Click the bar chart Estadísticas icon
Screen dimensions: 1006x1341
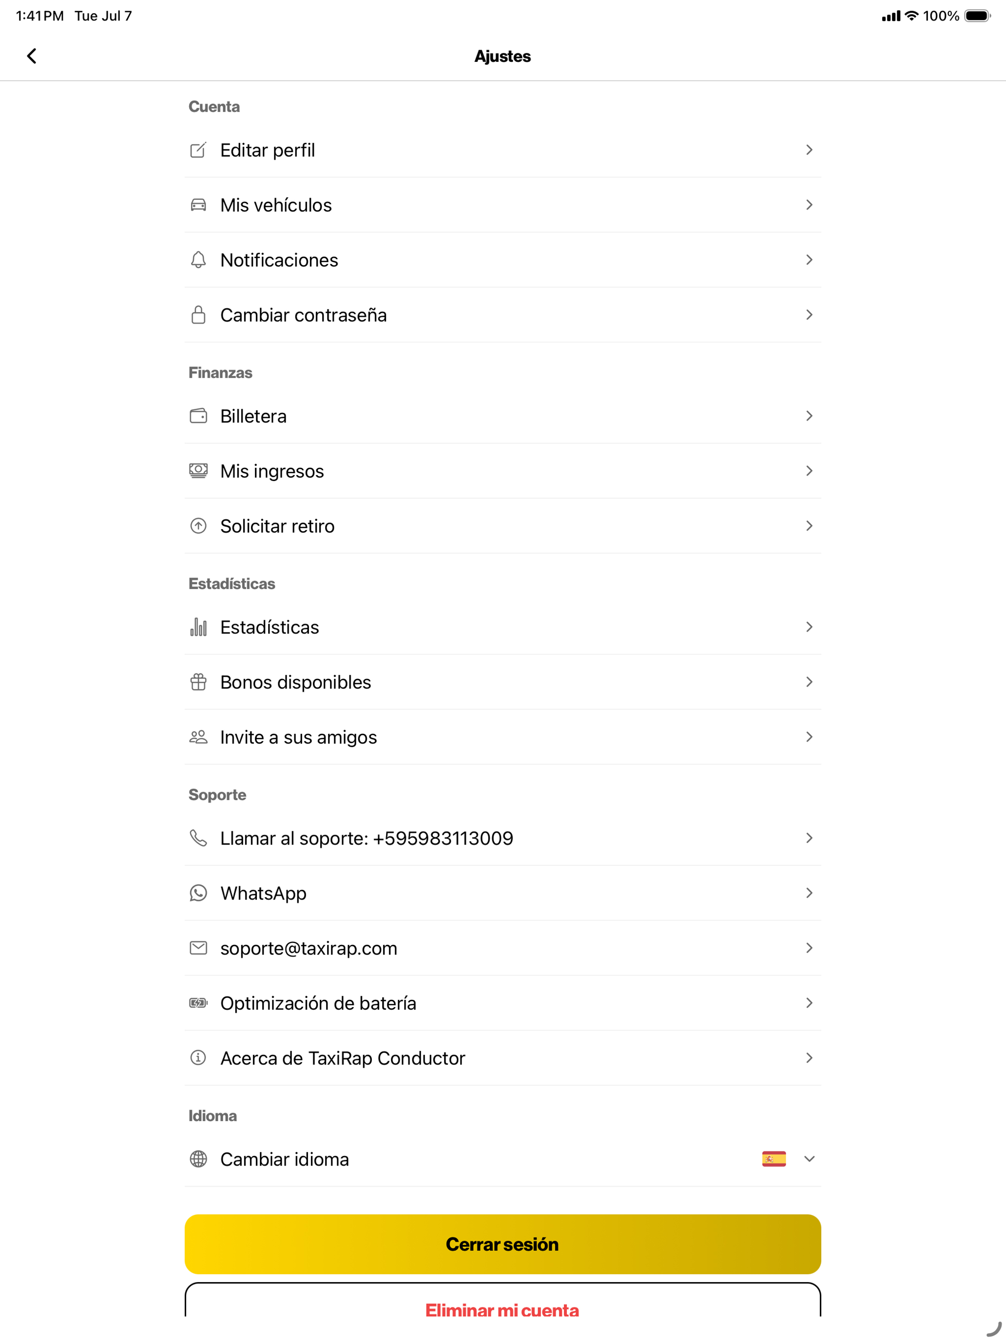click(198, 627)
